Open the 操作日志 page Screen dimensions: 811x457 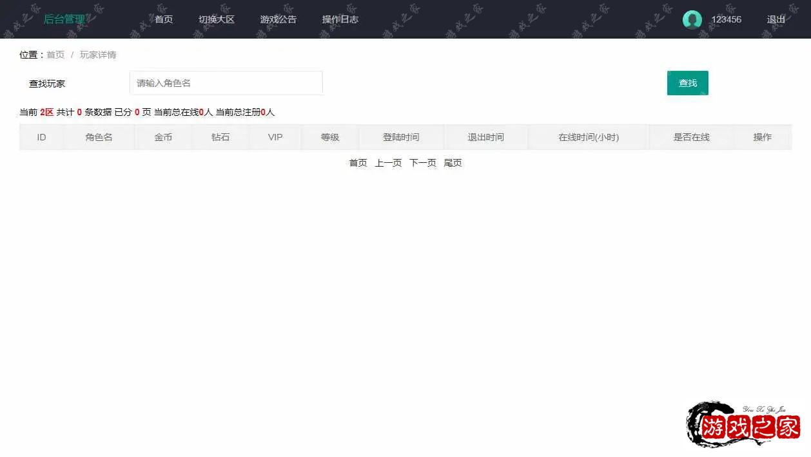(340, 19)
